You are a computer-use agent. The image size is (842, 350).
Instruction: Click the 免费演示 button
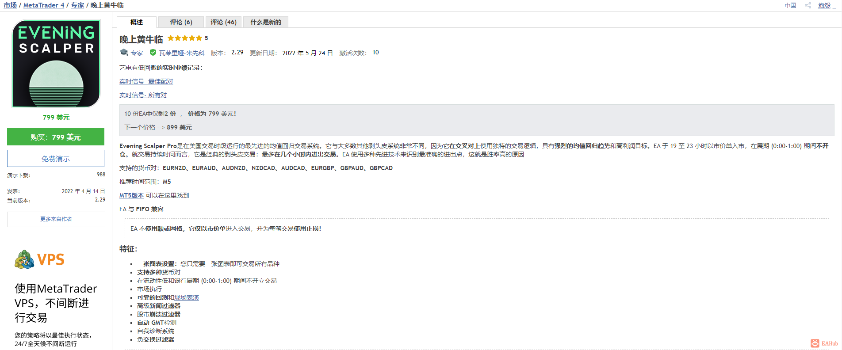[56, 159]
